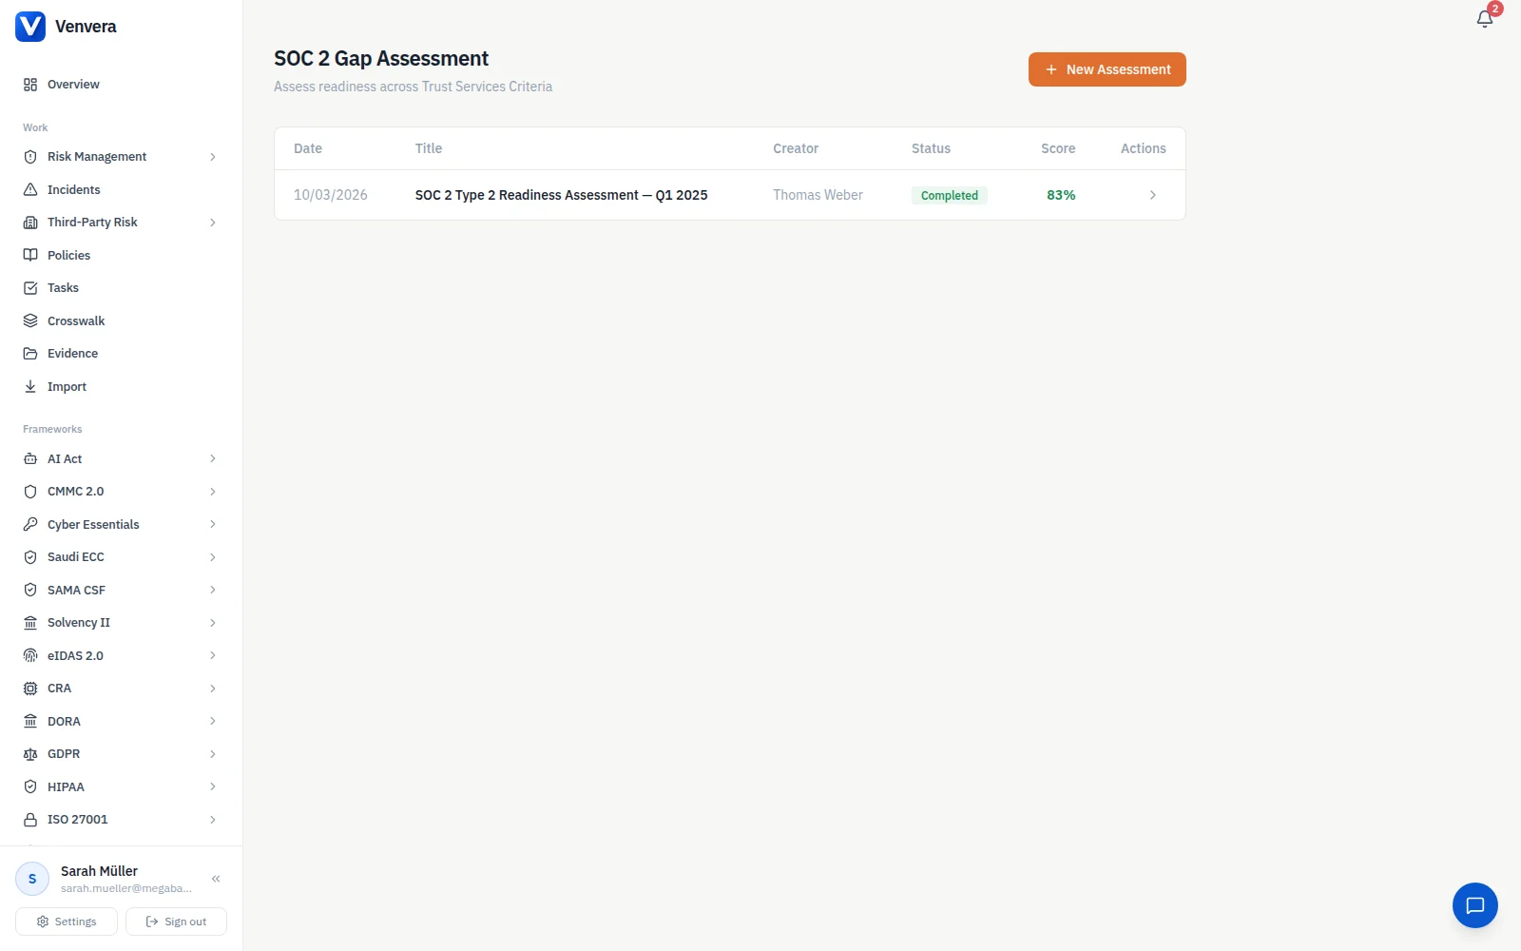Open the Tasks page
1521x951 pixels.
pyautogui.click(x=121, y=288)
